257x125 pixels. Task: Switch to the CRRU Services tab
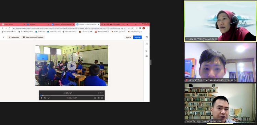click(x=13, y=25)
